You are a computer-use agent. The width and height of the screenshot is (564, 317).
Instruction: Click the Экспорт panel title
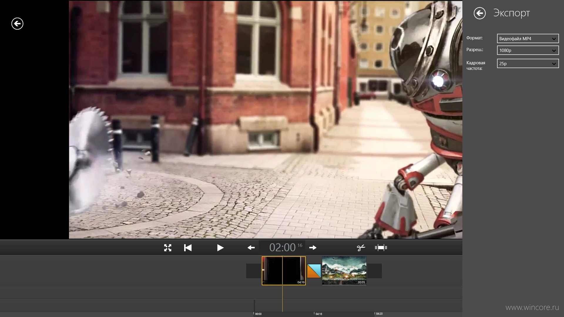pyautogui.click(x=511, y=13)
